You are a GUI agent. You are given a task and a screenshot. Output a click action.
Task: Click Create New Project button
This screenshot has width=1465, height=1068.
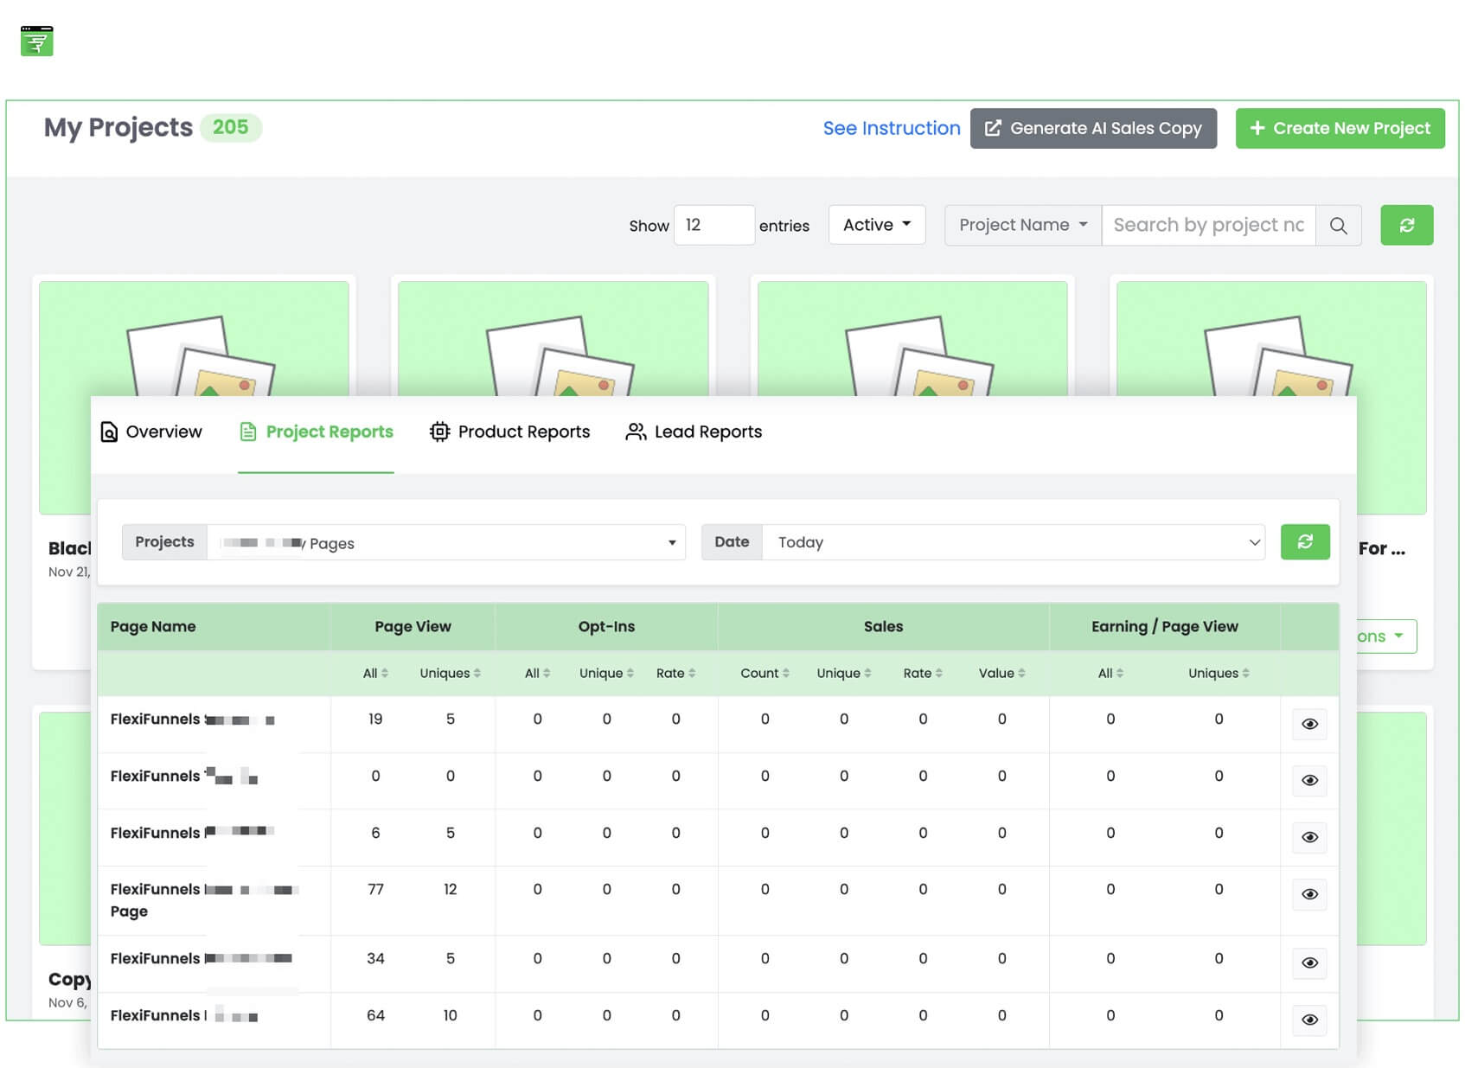tap(1340, 128)
